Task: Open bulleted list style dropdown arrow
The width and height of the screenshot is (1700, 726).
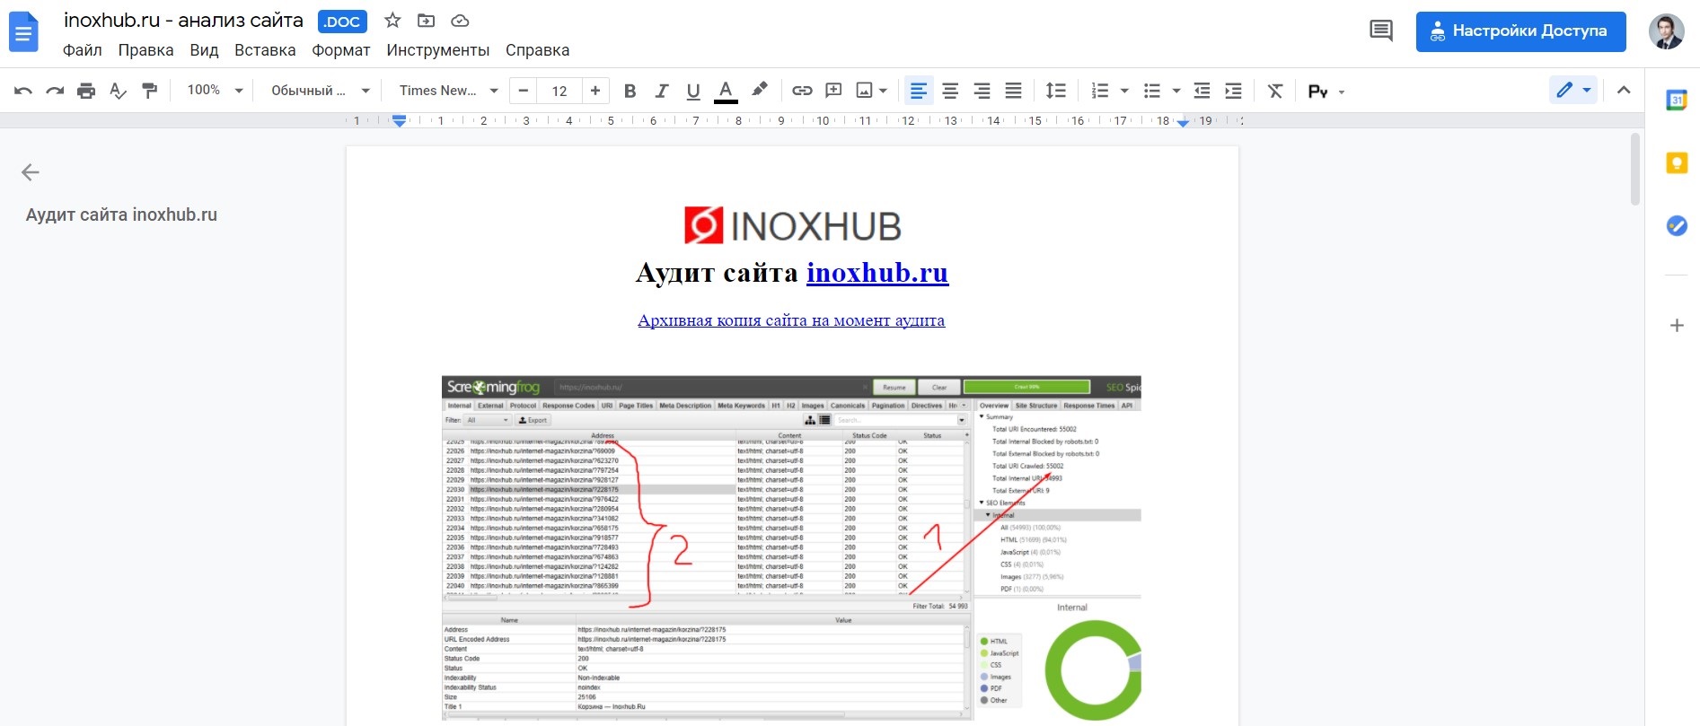Action: pos(1176,91)
